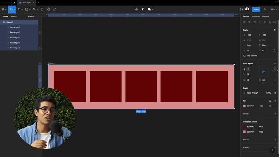Open the zoom level dropdown
The height and width of the screenshot is (157, 279).
tap(273, 10)
